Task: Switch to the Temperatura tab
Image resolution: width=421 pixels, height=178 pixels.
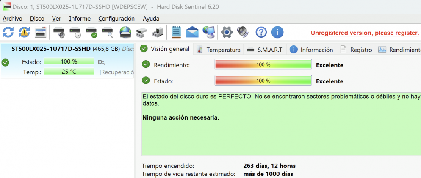Action: [219, 50]
